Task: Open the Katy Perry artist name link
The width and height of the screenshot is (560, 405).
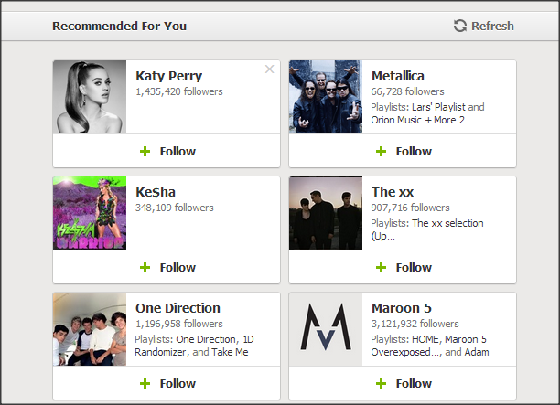Action: 169,76
